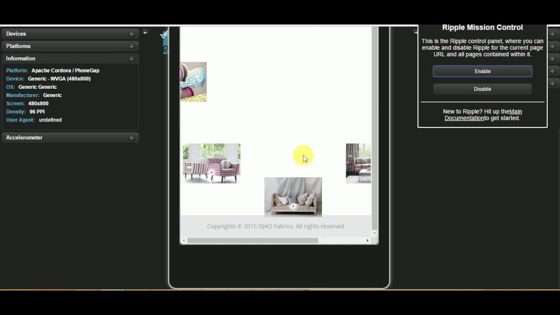The image size is (560, 315).
Task: Expand the Devices panel header
Action: pyautogui.click(x=70, y=34)
